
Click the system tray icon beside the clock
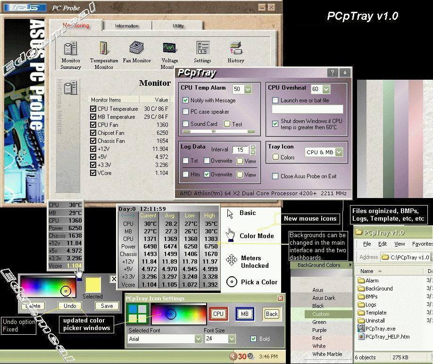pyautogui.click(x=251, y=356)
